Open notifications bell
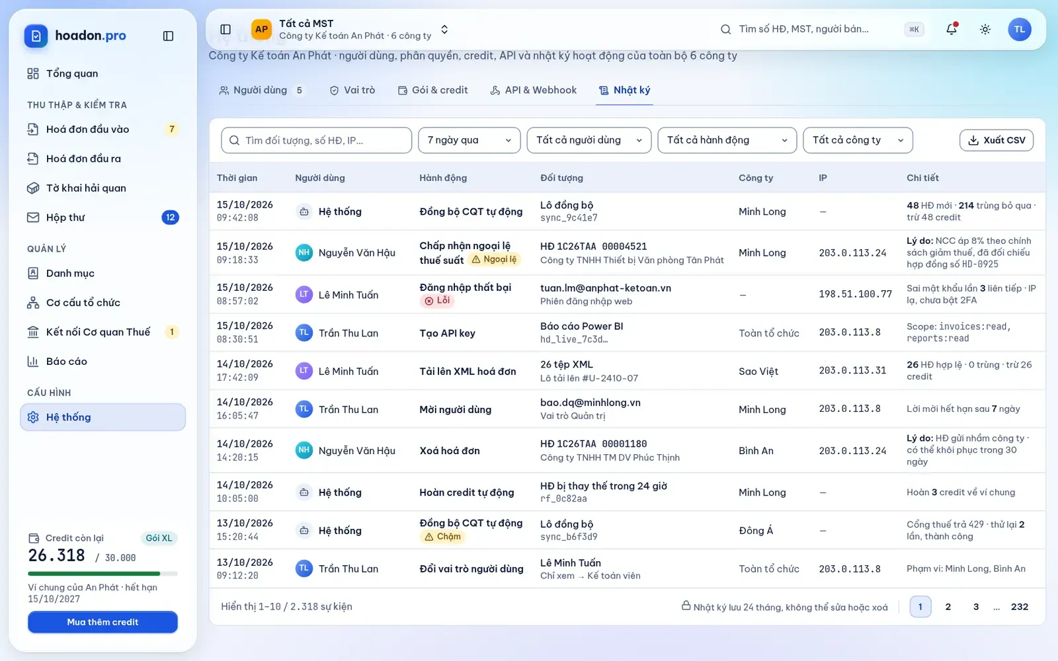Viewport: 1058px width, 661px height. point(951,29)
